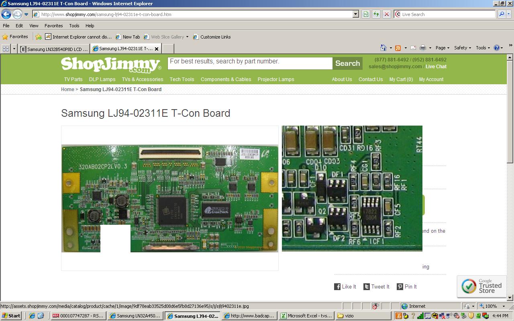This screenshot has width=514, height=321.
Task: Expand the Page menu dropdown
Action: coord(443,48)
